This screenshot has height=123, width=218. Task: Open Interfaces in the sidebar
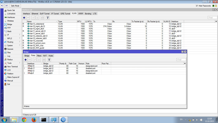point(11,17)
